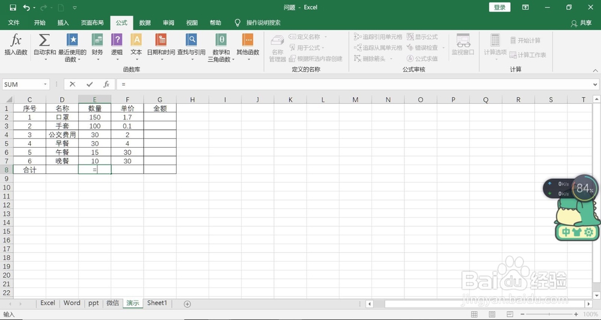Select the Word worksheet tab
601x320 pixels.
72,303
